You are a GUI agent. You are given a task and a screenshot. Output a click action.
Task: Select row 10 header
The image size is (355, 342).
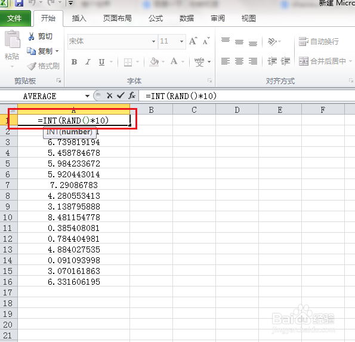(x=8, y=217)
